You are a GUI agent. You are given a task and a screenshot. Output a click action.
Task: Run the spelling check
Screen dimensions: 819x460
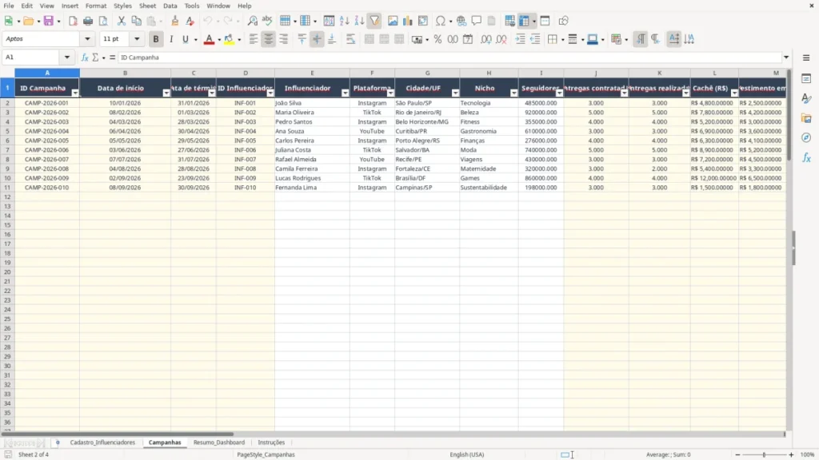coord(267,21)
